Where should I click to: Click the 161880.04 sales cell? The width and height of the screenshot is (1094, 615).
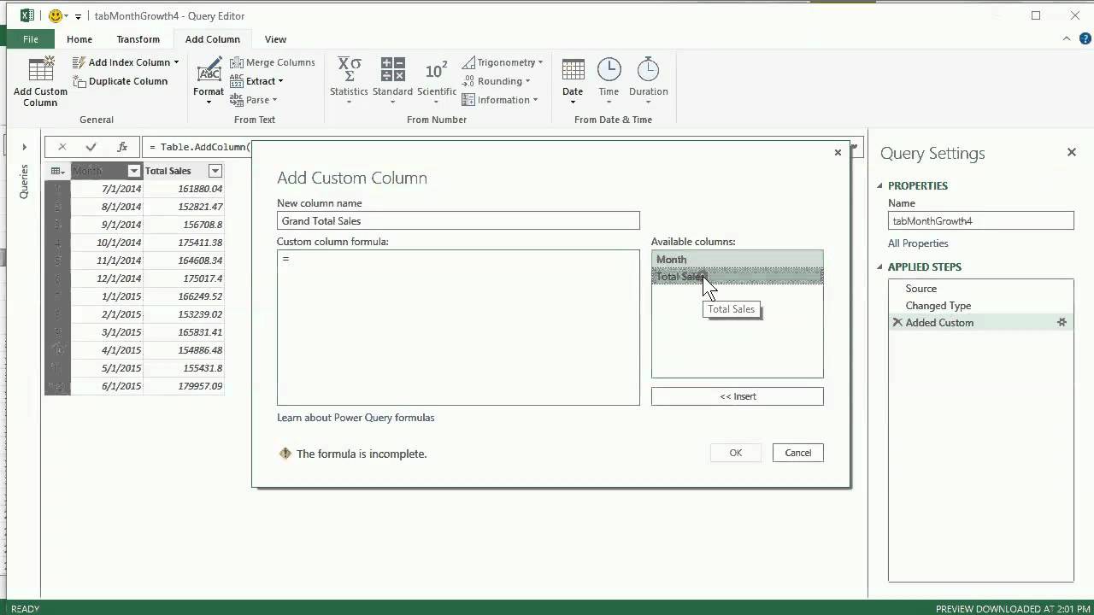(x=184, y=189)
